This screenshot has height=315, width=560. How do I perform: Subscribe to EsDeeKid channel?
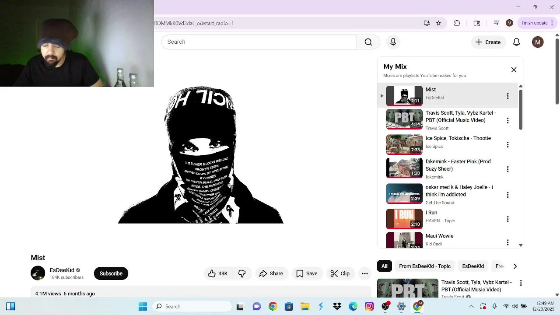[111, 273]
